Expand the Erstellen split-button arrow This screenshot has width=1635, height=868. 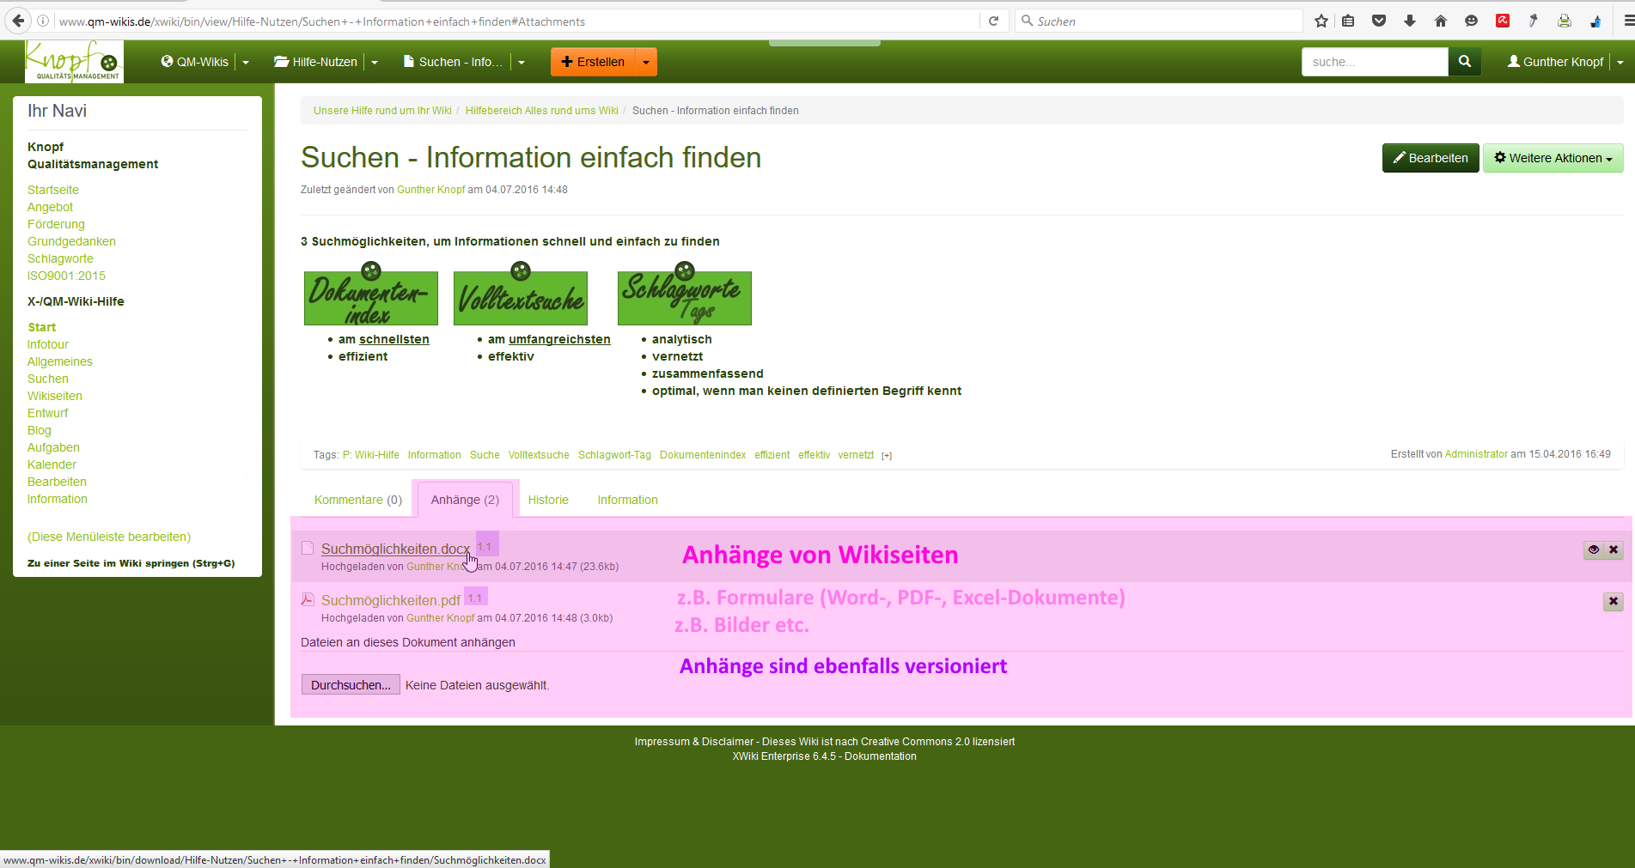[x=646, y=62]
